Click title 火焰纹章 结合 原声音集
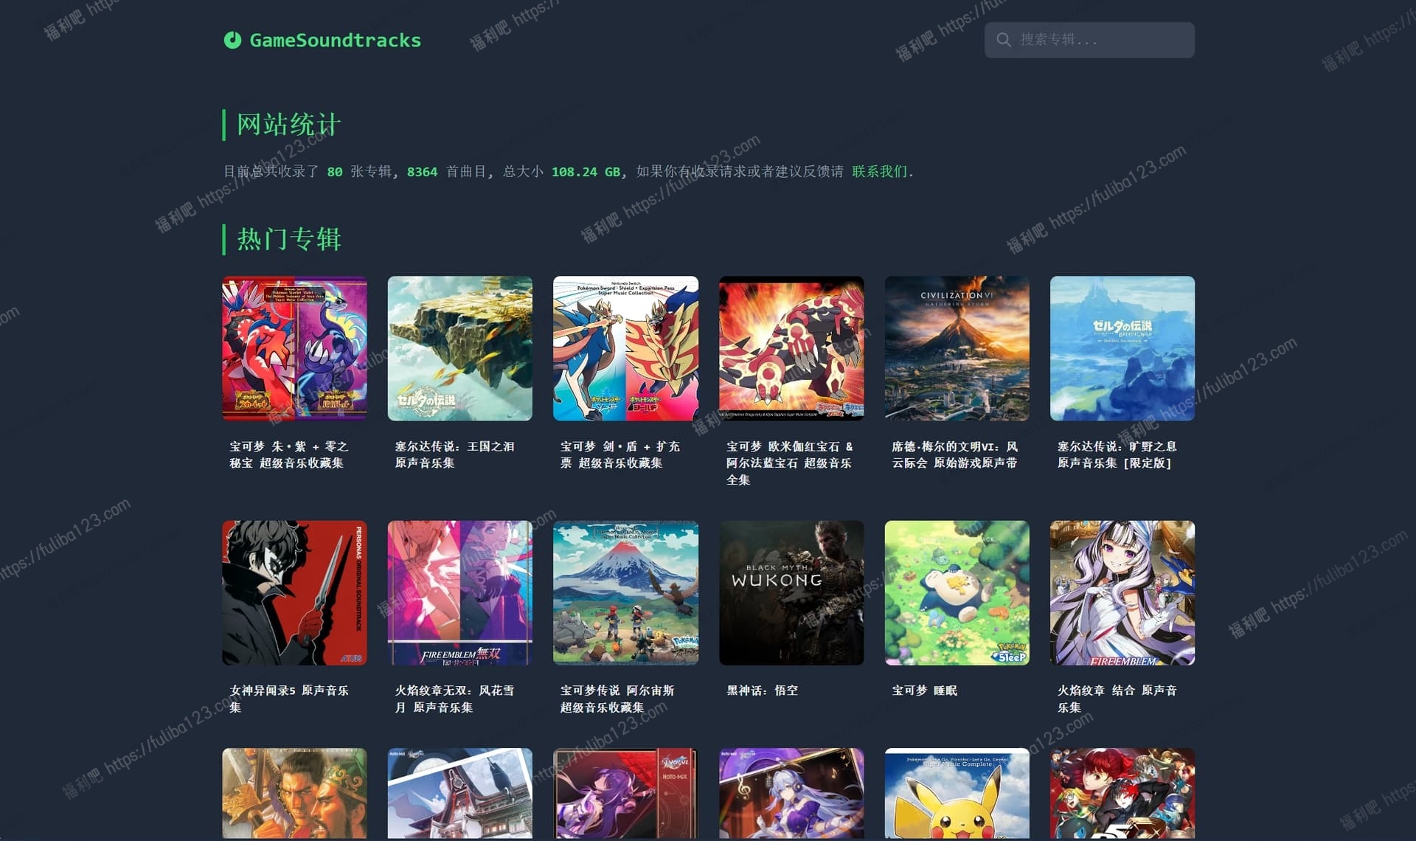1416x841 pixels. click(x=1117, y=699)
